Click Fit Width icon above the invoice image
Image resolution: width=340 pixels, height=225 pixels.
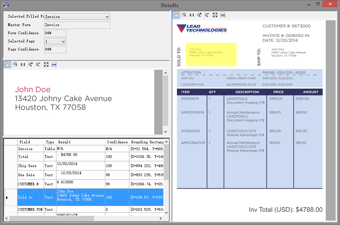[223, 15]
